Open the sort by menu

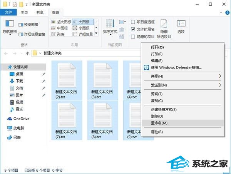(x=110, y=27)
